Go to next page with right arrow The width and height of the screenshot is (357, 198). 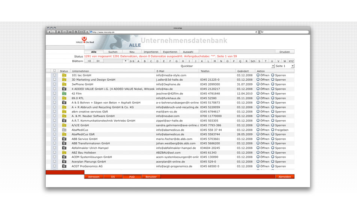[x=98, y=61]
